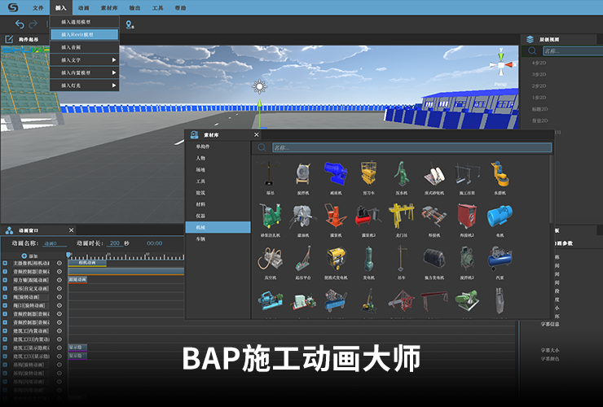
Task: Open the 插入文字 submenu arrow
Action: point(114,60)
